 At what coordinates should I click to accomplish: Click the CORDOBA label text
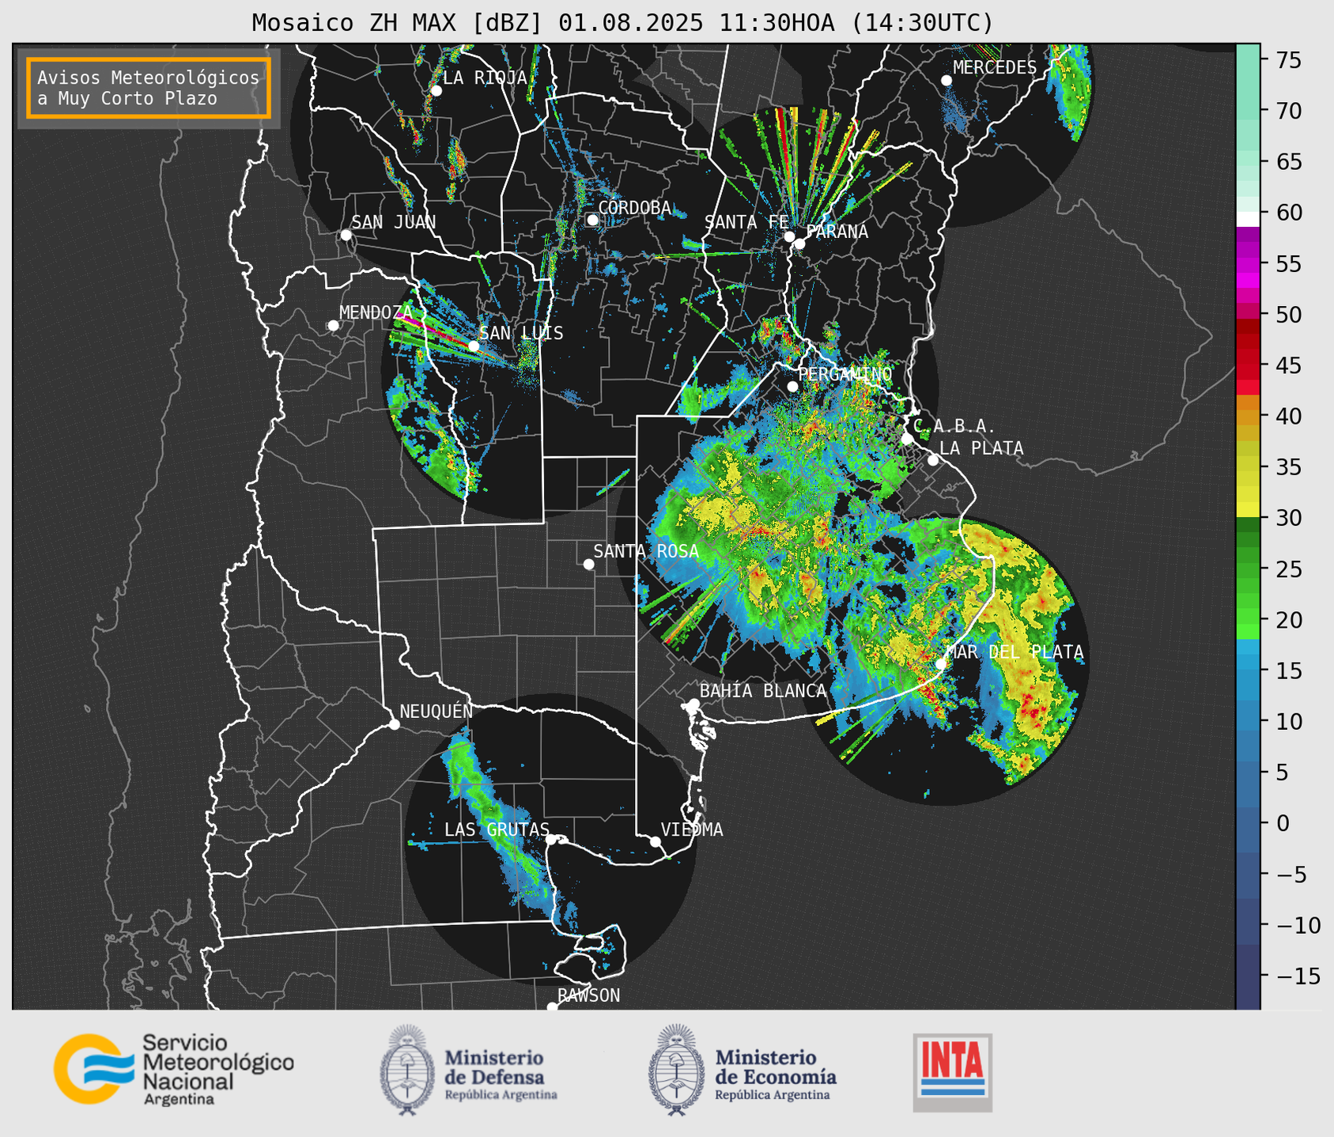[x=635, y=207]
